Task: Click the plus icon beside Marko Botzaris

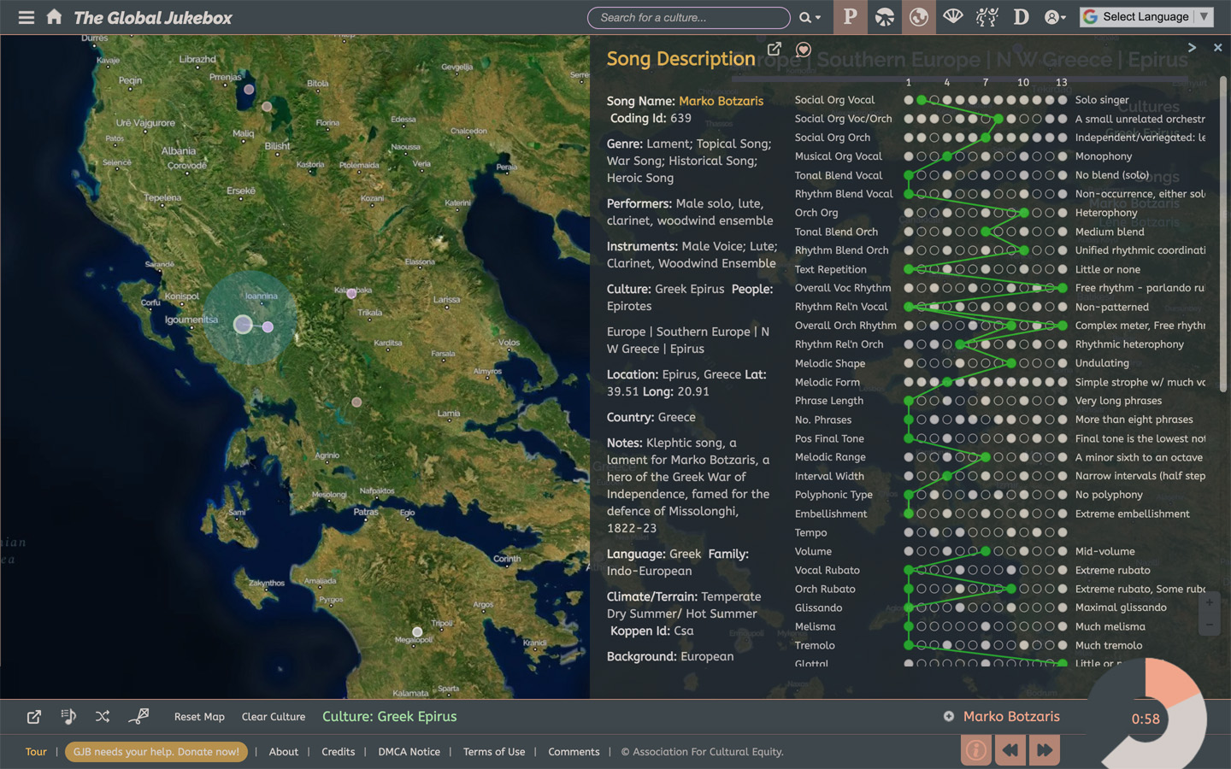Action: (x=949, y=716)
